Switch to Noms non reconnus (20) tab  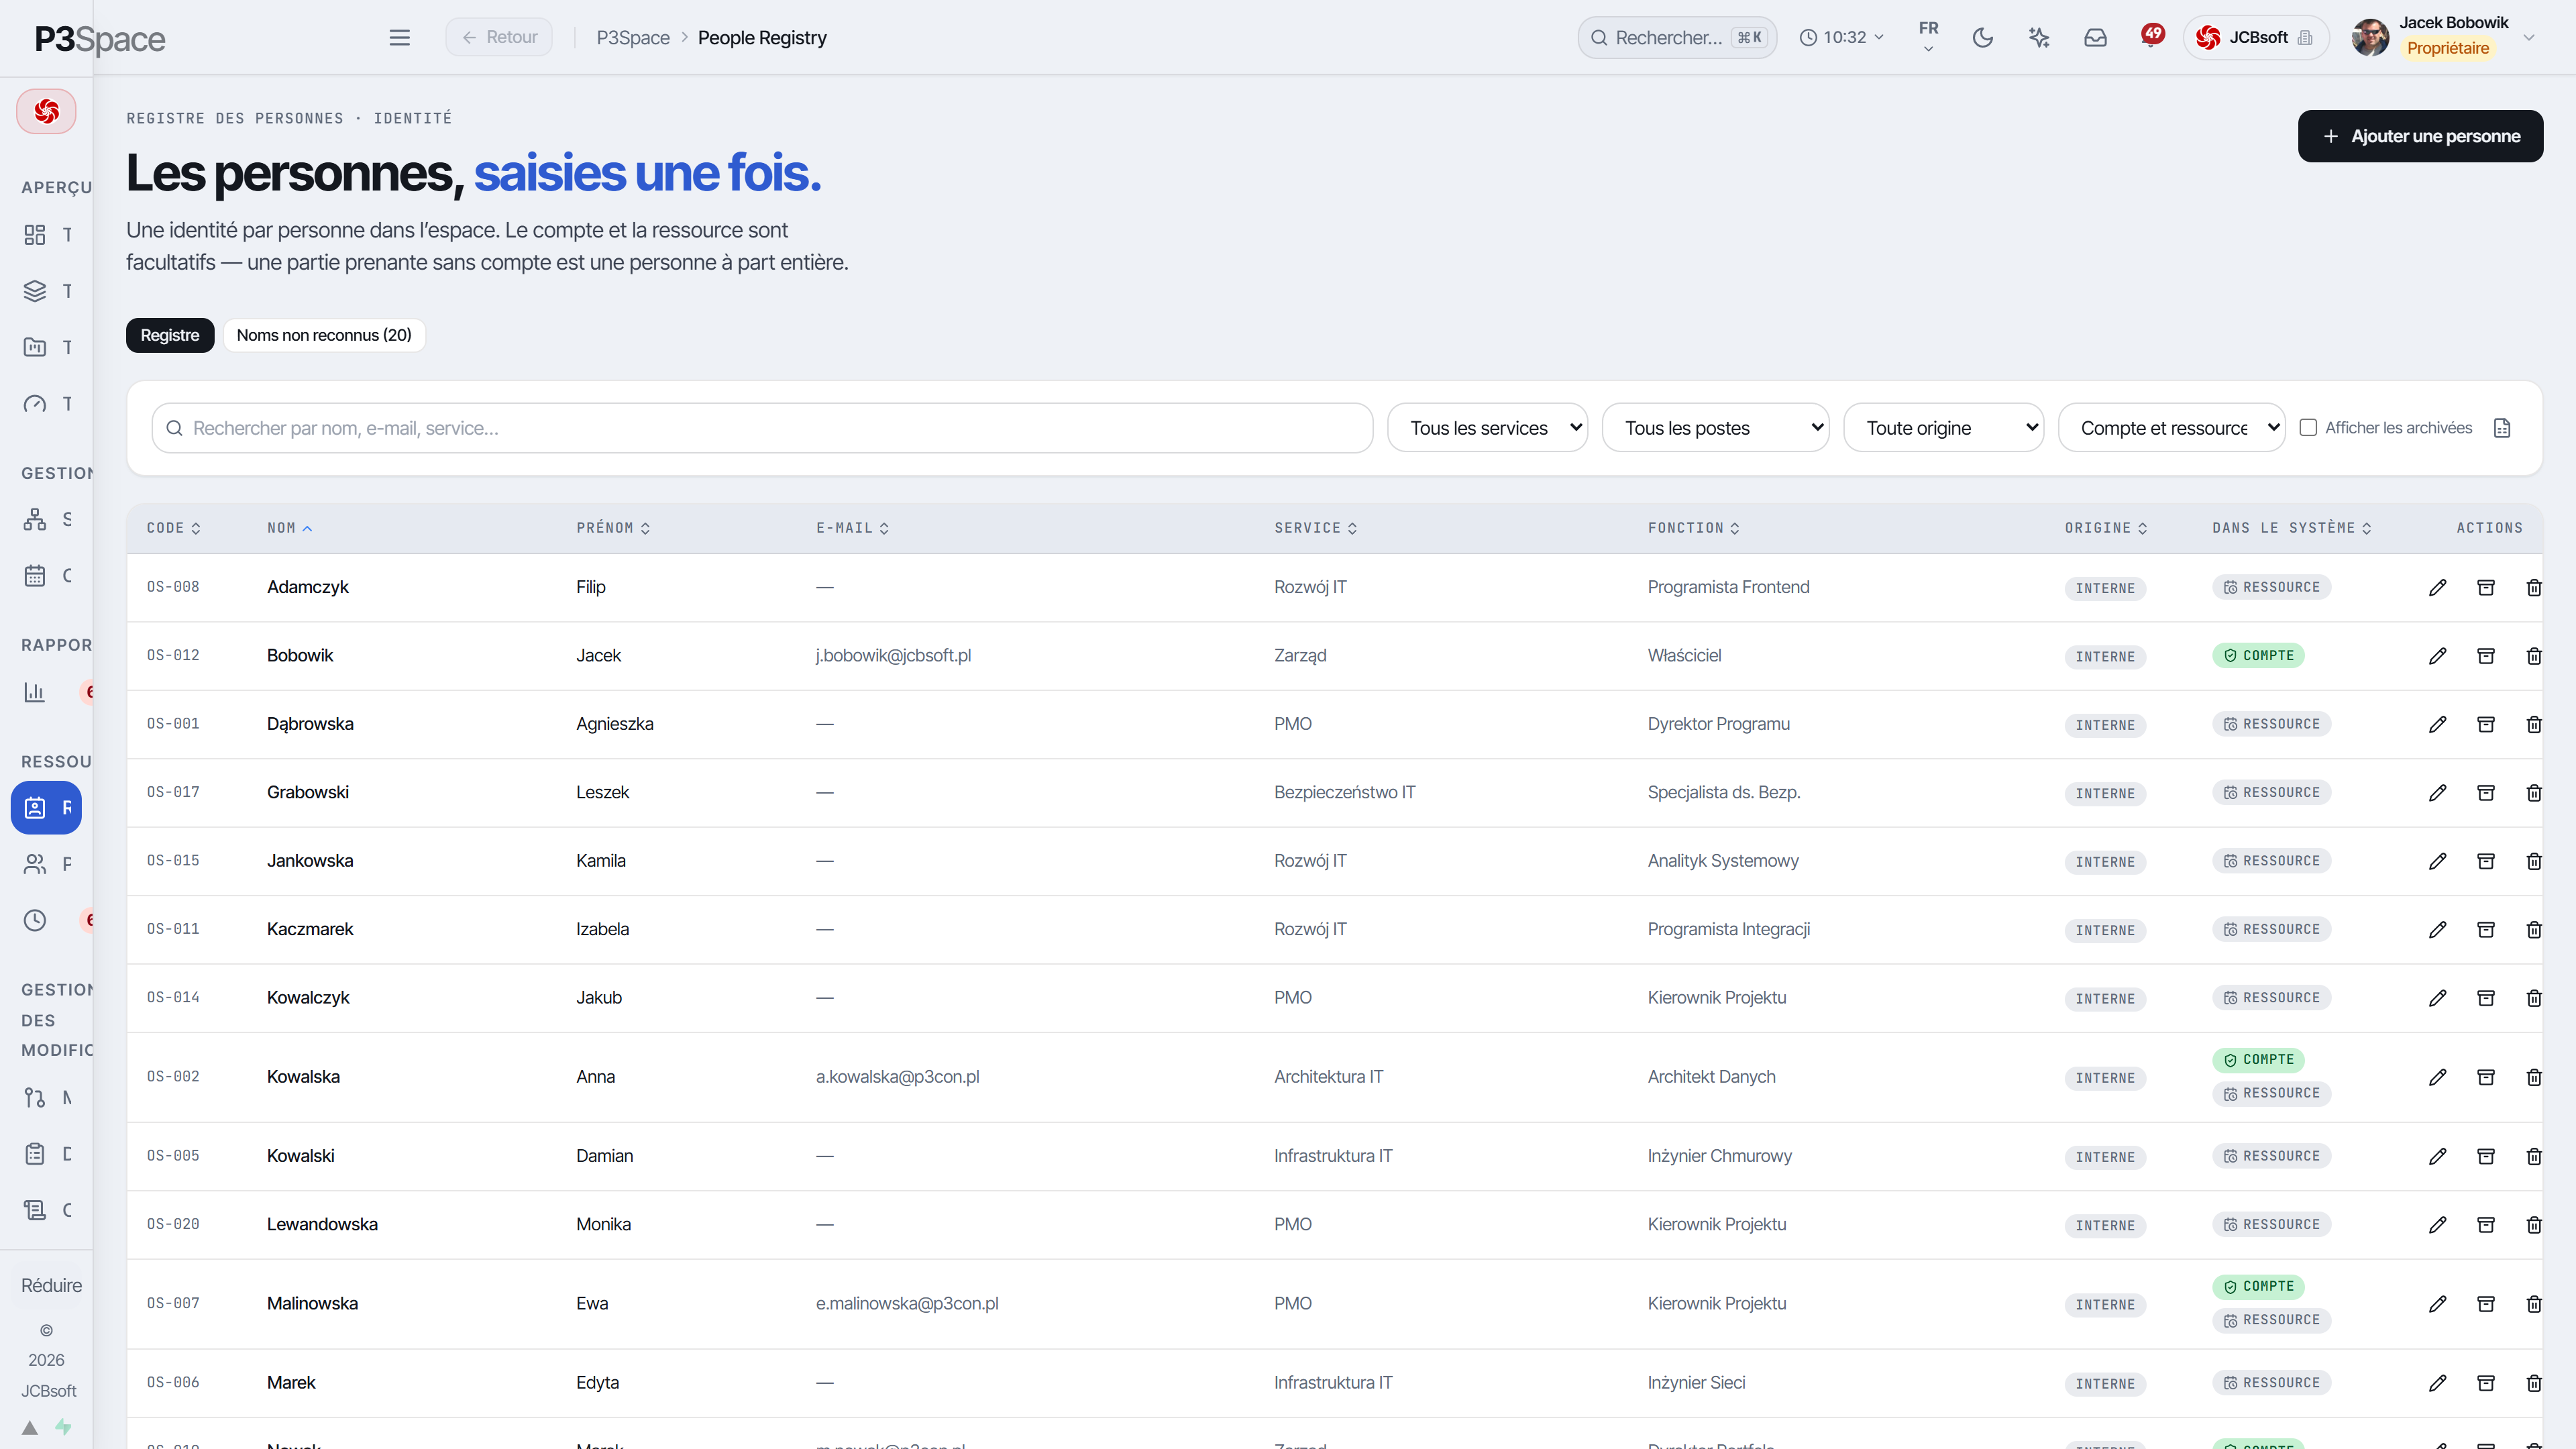coord(324,335)
